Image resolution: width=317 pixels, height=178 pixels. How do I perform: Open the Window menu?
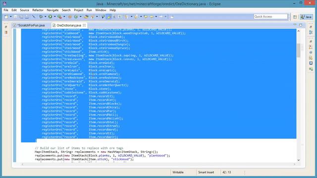click(x=101, y=10)
